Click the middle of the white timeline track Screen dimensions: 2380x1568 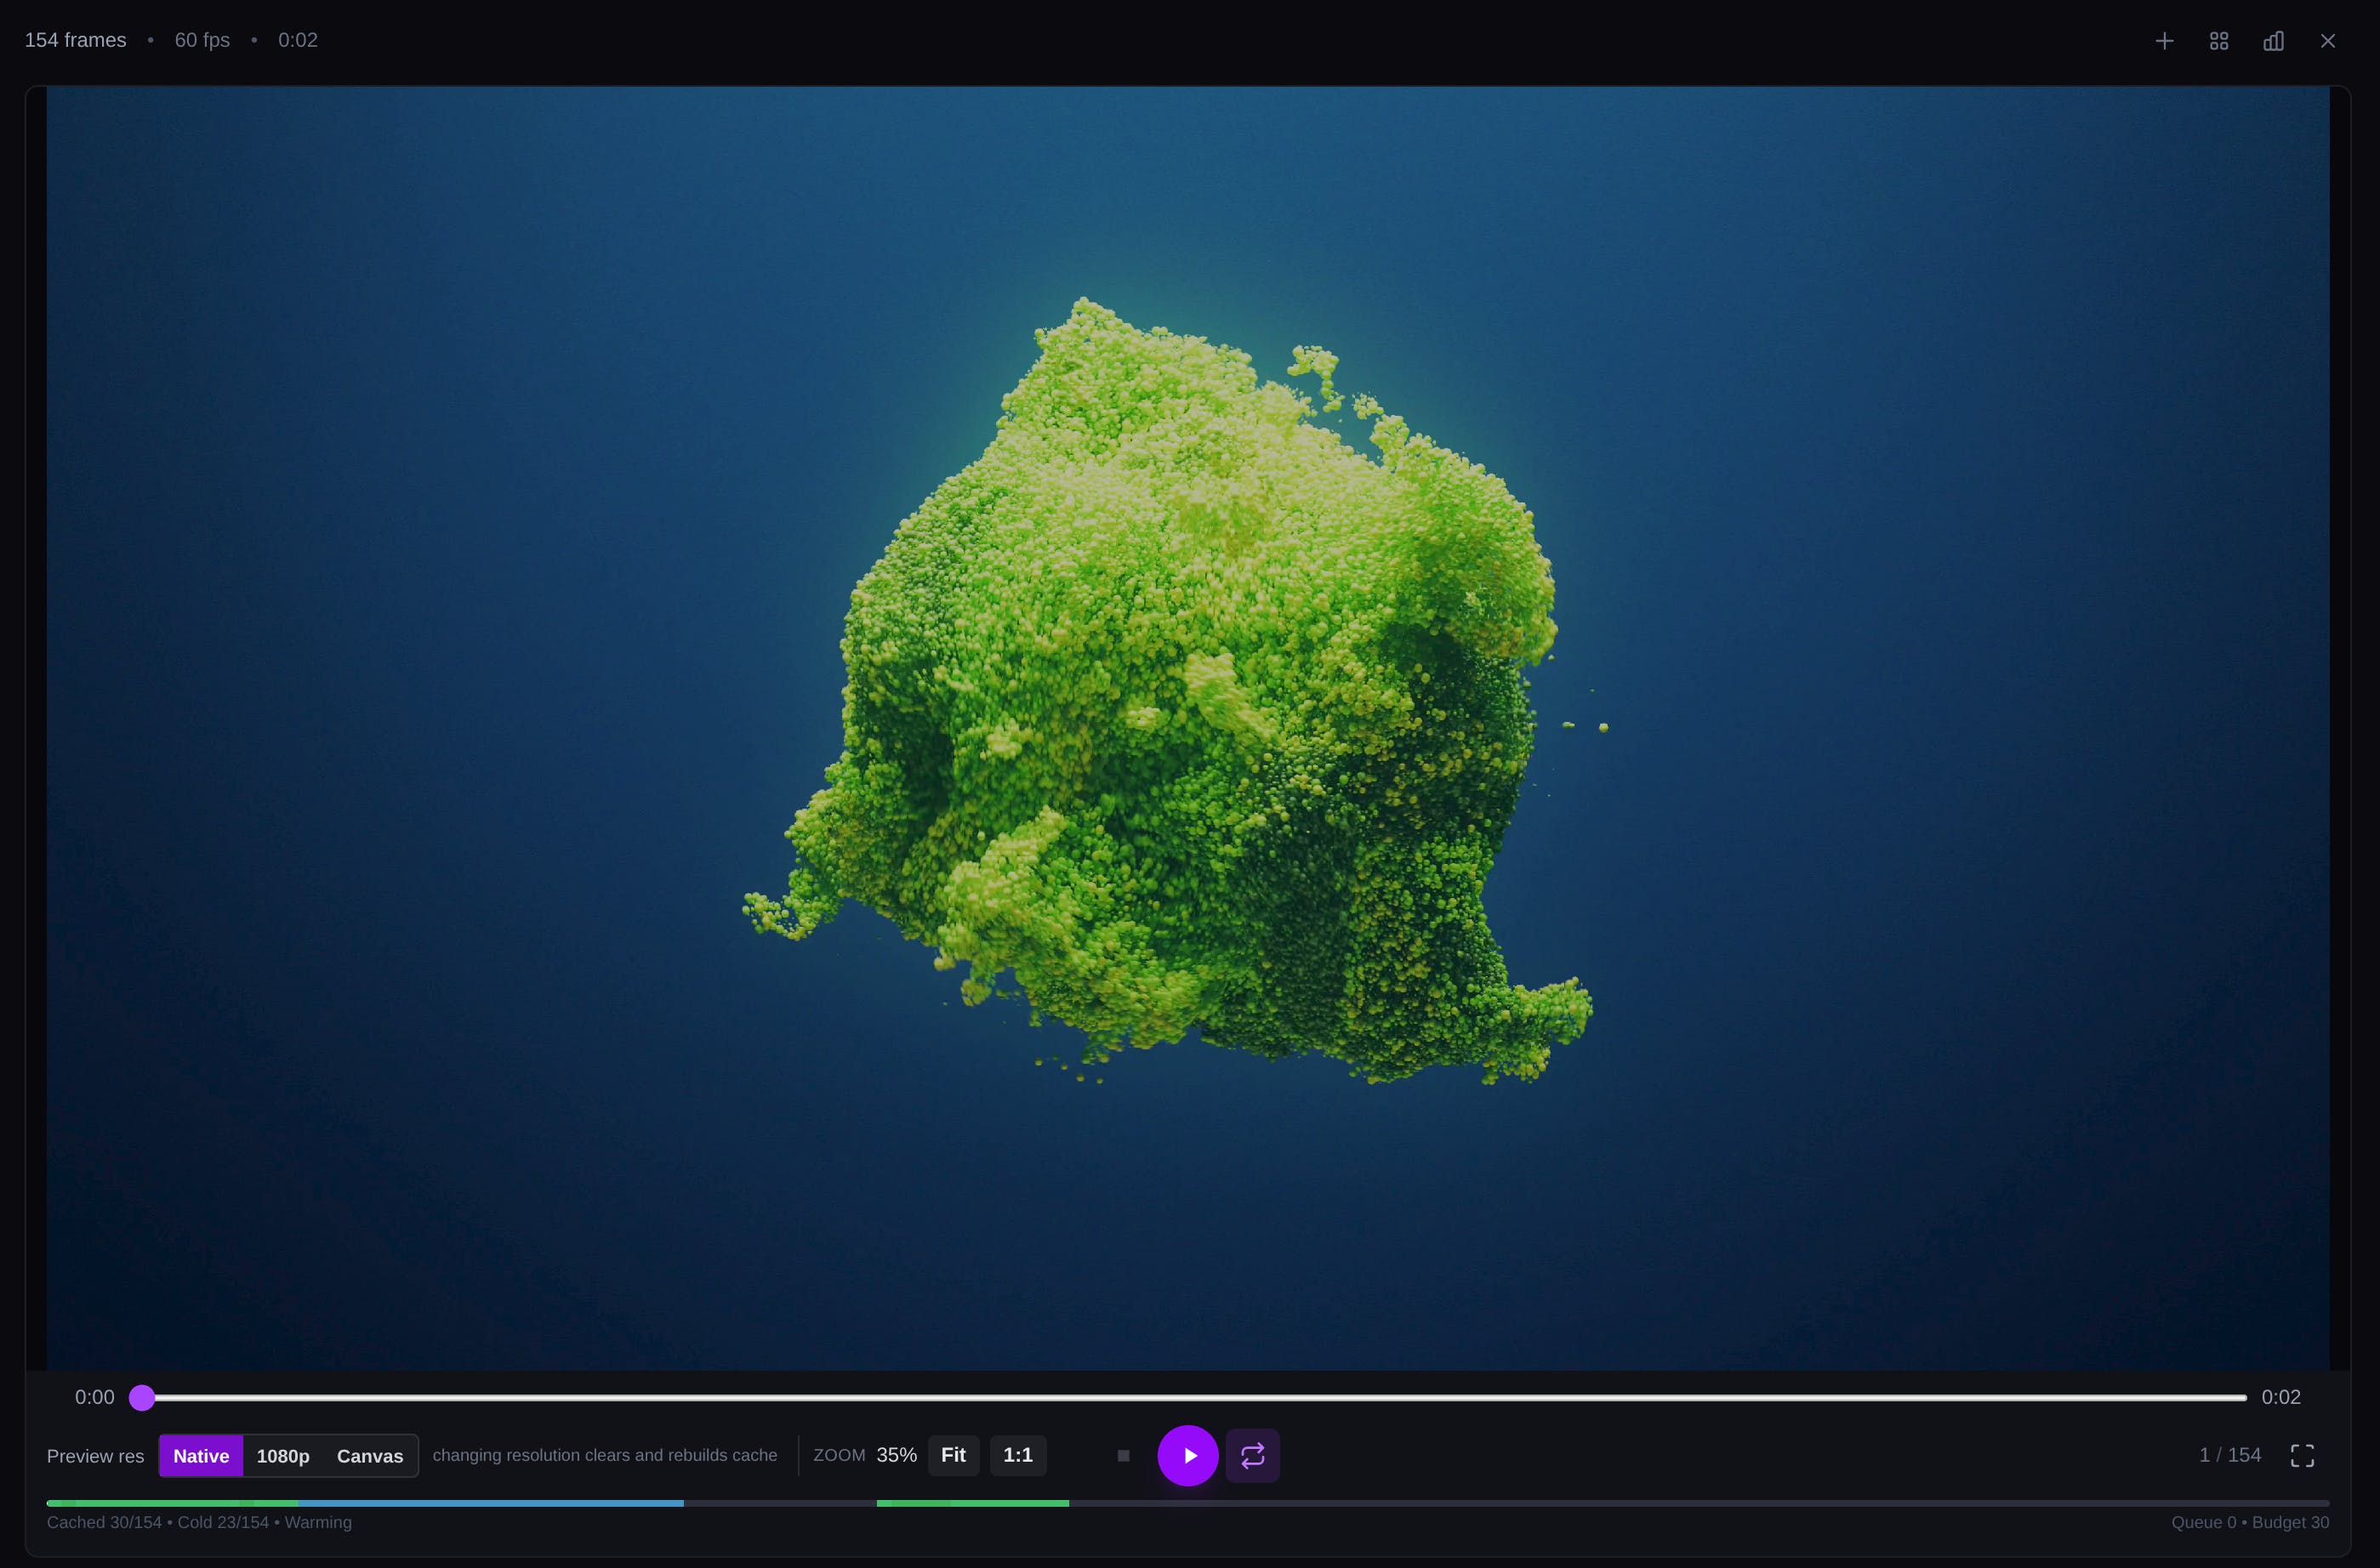click(1195, 1398)
